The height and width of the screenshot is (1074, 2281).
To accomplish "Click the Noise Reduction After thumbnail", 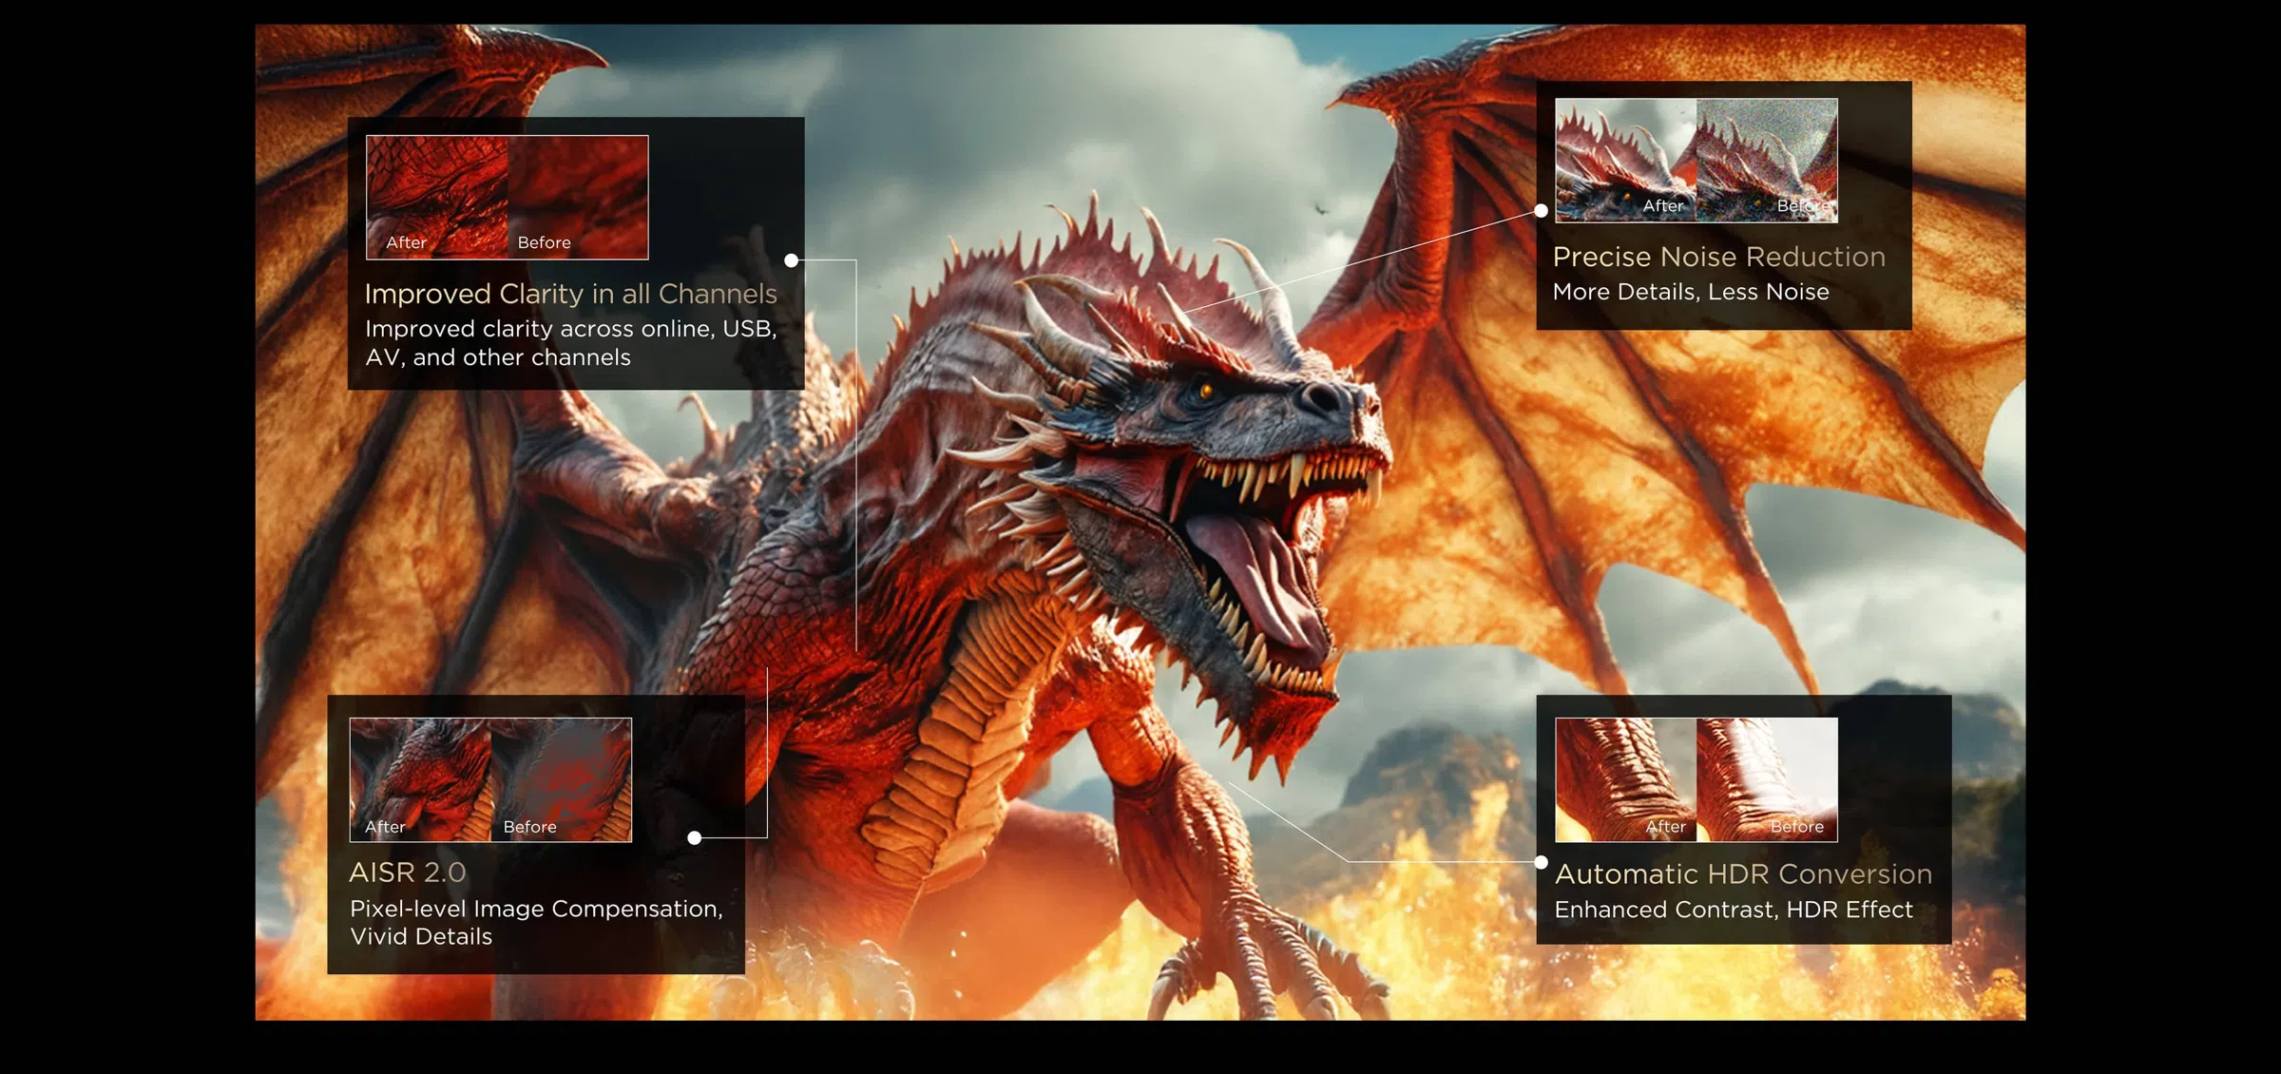I will [x=1625, y=160].
